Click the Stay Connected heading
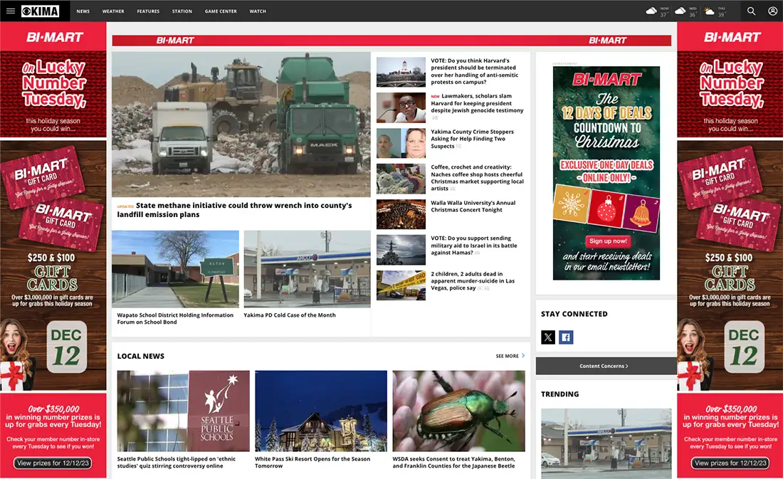 tap(574, 314)
